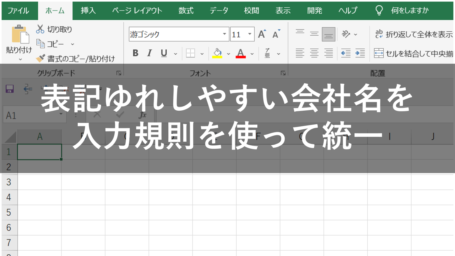Align text left
Viewport: 455px width, 256px height.
click(x=300, y=53)
